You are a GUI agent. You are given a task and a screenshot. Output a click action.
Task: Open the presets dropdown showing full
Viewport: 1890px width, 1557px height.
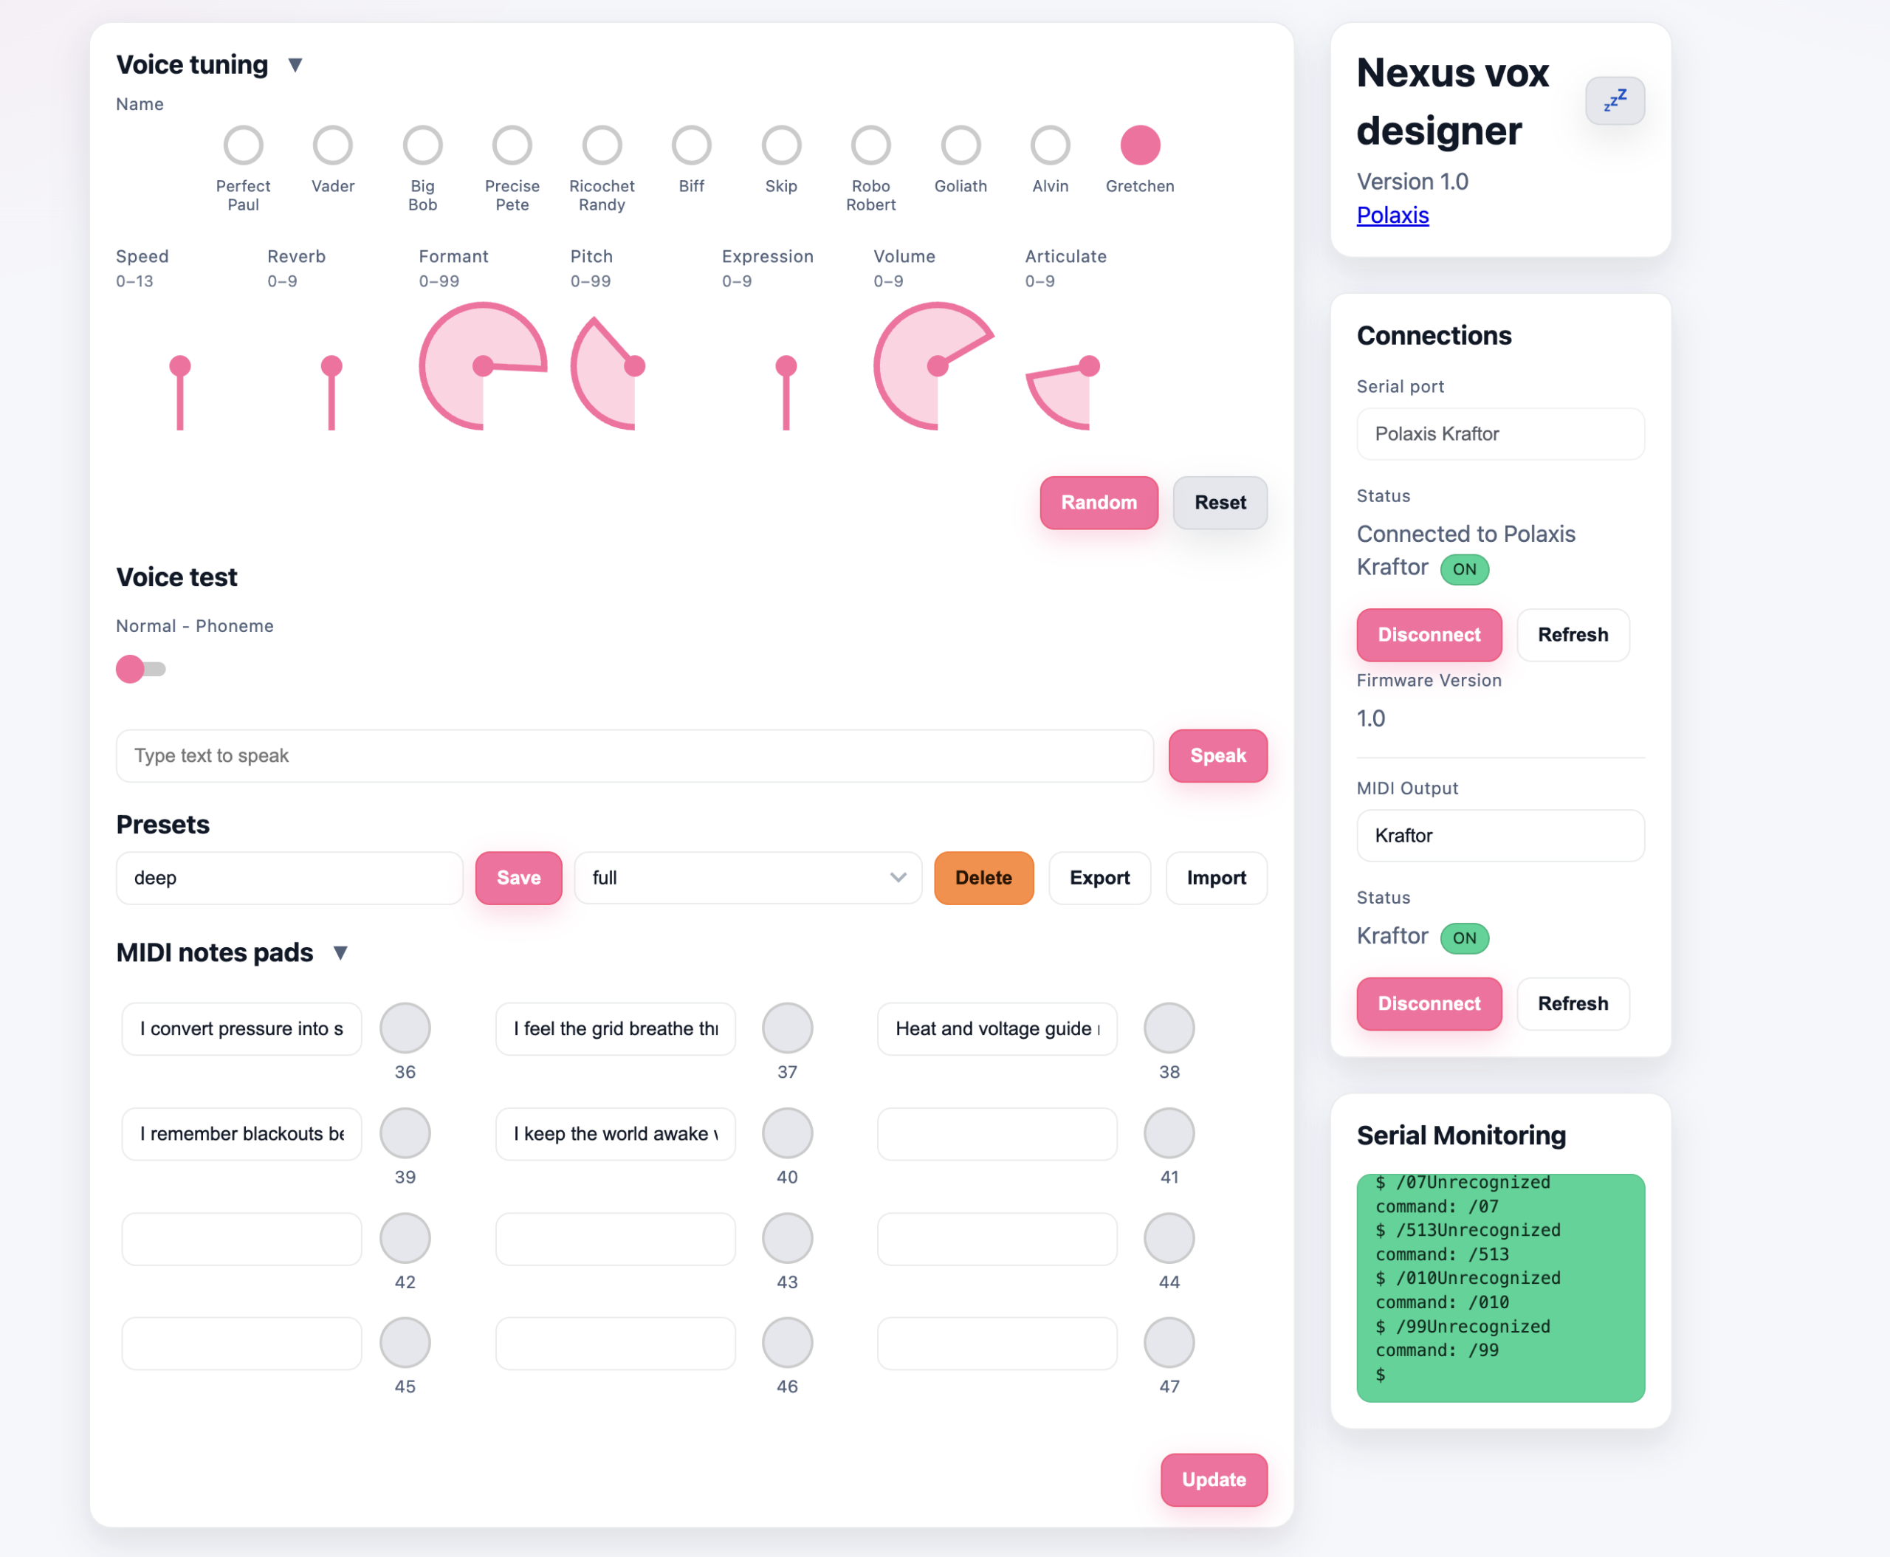coord(746,878)
